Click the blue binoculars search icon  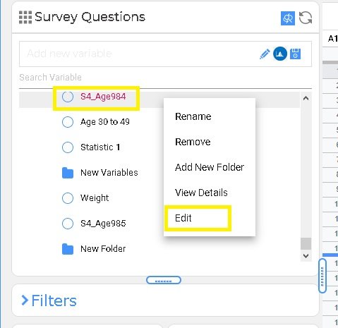tap(288, 18)
